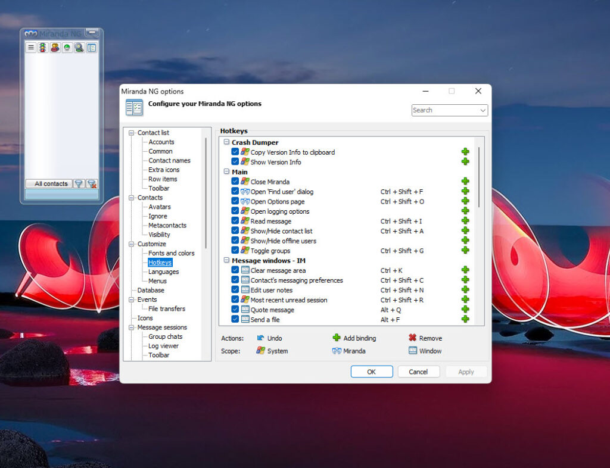Uncheck the Copy Version Info to clipboard hotkey

coord(235,152)
